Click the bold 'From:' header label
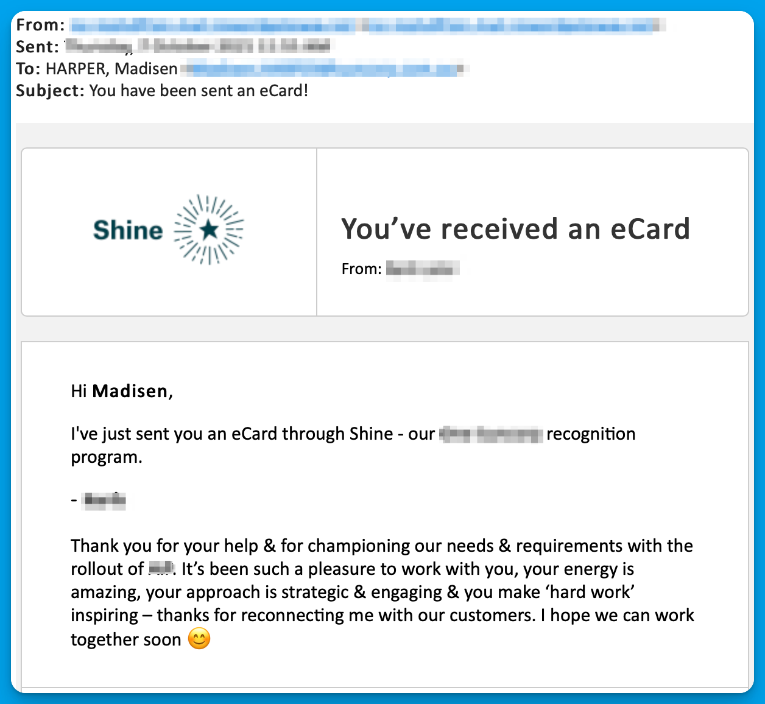The width and height of the screenshot is (765, 704). click(40, 25)
